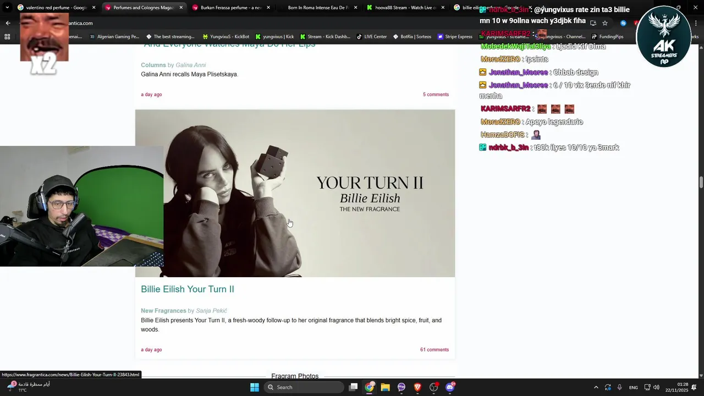
Task: Open the volume speaker tray icon
Action: (656, 387)
